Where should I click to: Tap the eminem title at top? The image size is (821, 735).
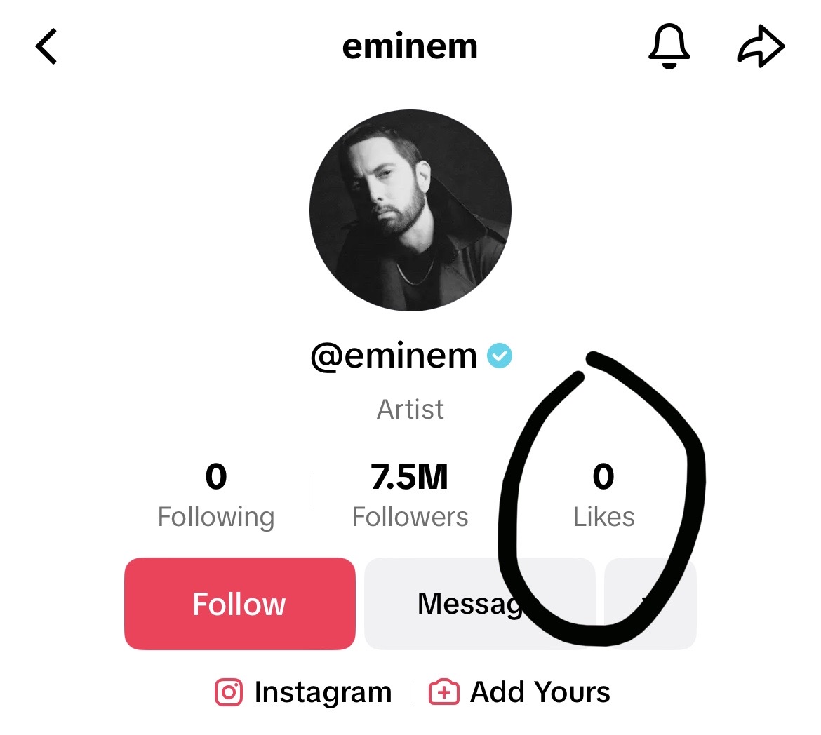tap(410, 46)
